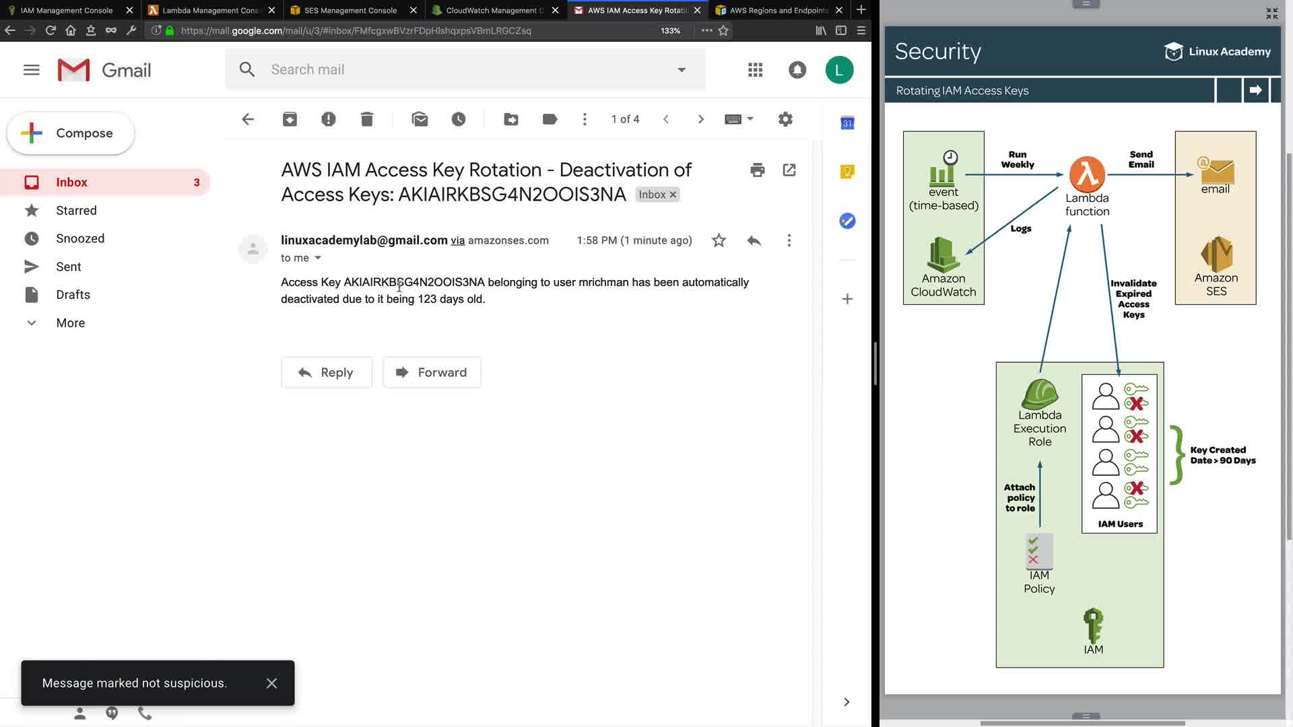
Task: Snooze this email with clock icon
Action: pos(459,119)
